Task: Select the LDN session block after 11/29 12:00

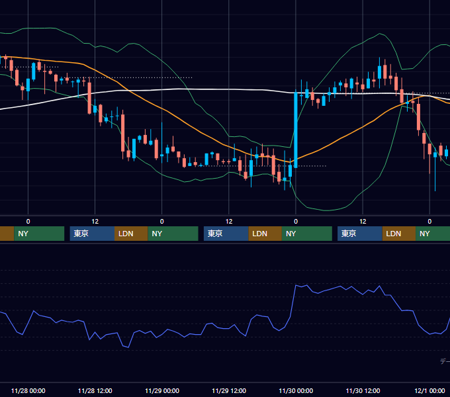Action: 265,234
